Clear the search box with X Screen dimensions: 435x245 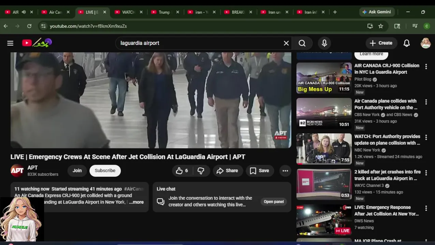click(x=286, y=43)
